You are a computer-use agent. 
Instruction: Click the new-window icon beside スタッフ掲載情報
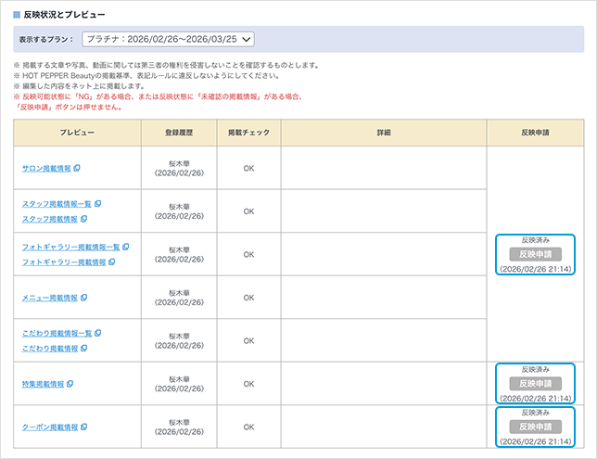(x=83, y=219)
